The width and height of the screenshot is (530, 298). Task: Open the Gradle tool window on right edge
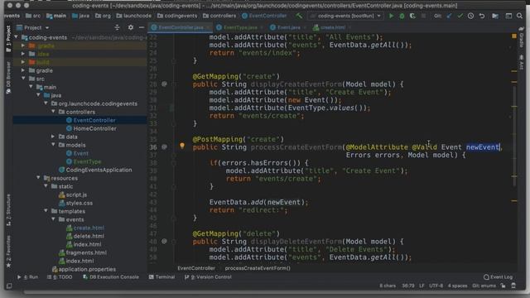521,37
